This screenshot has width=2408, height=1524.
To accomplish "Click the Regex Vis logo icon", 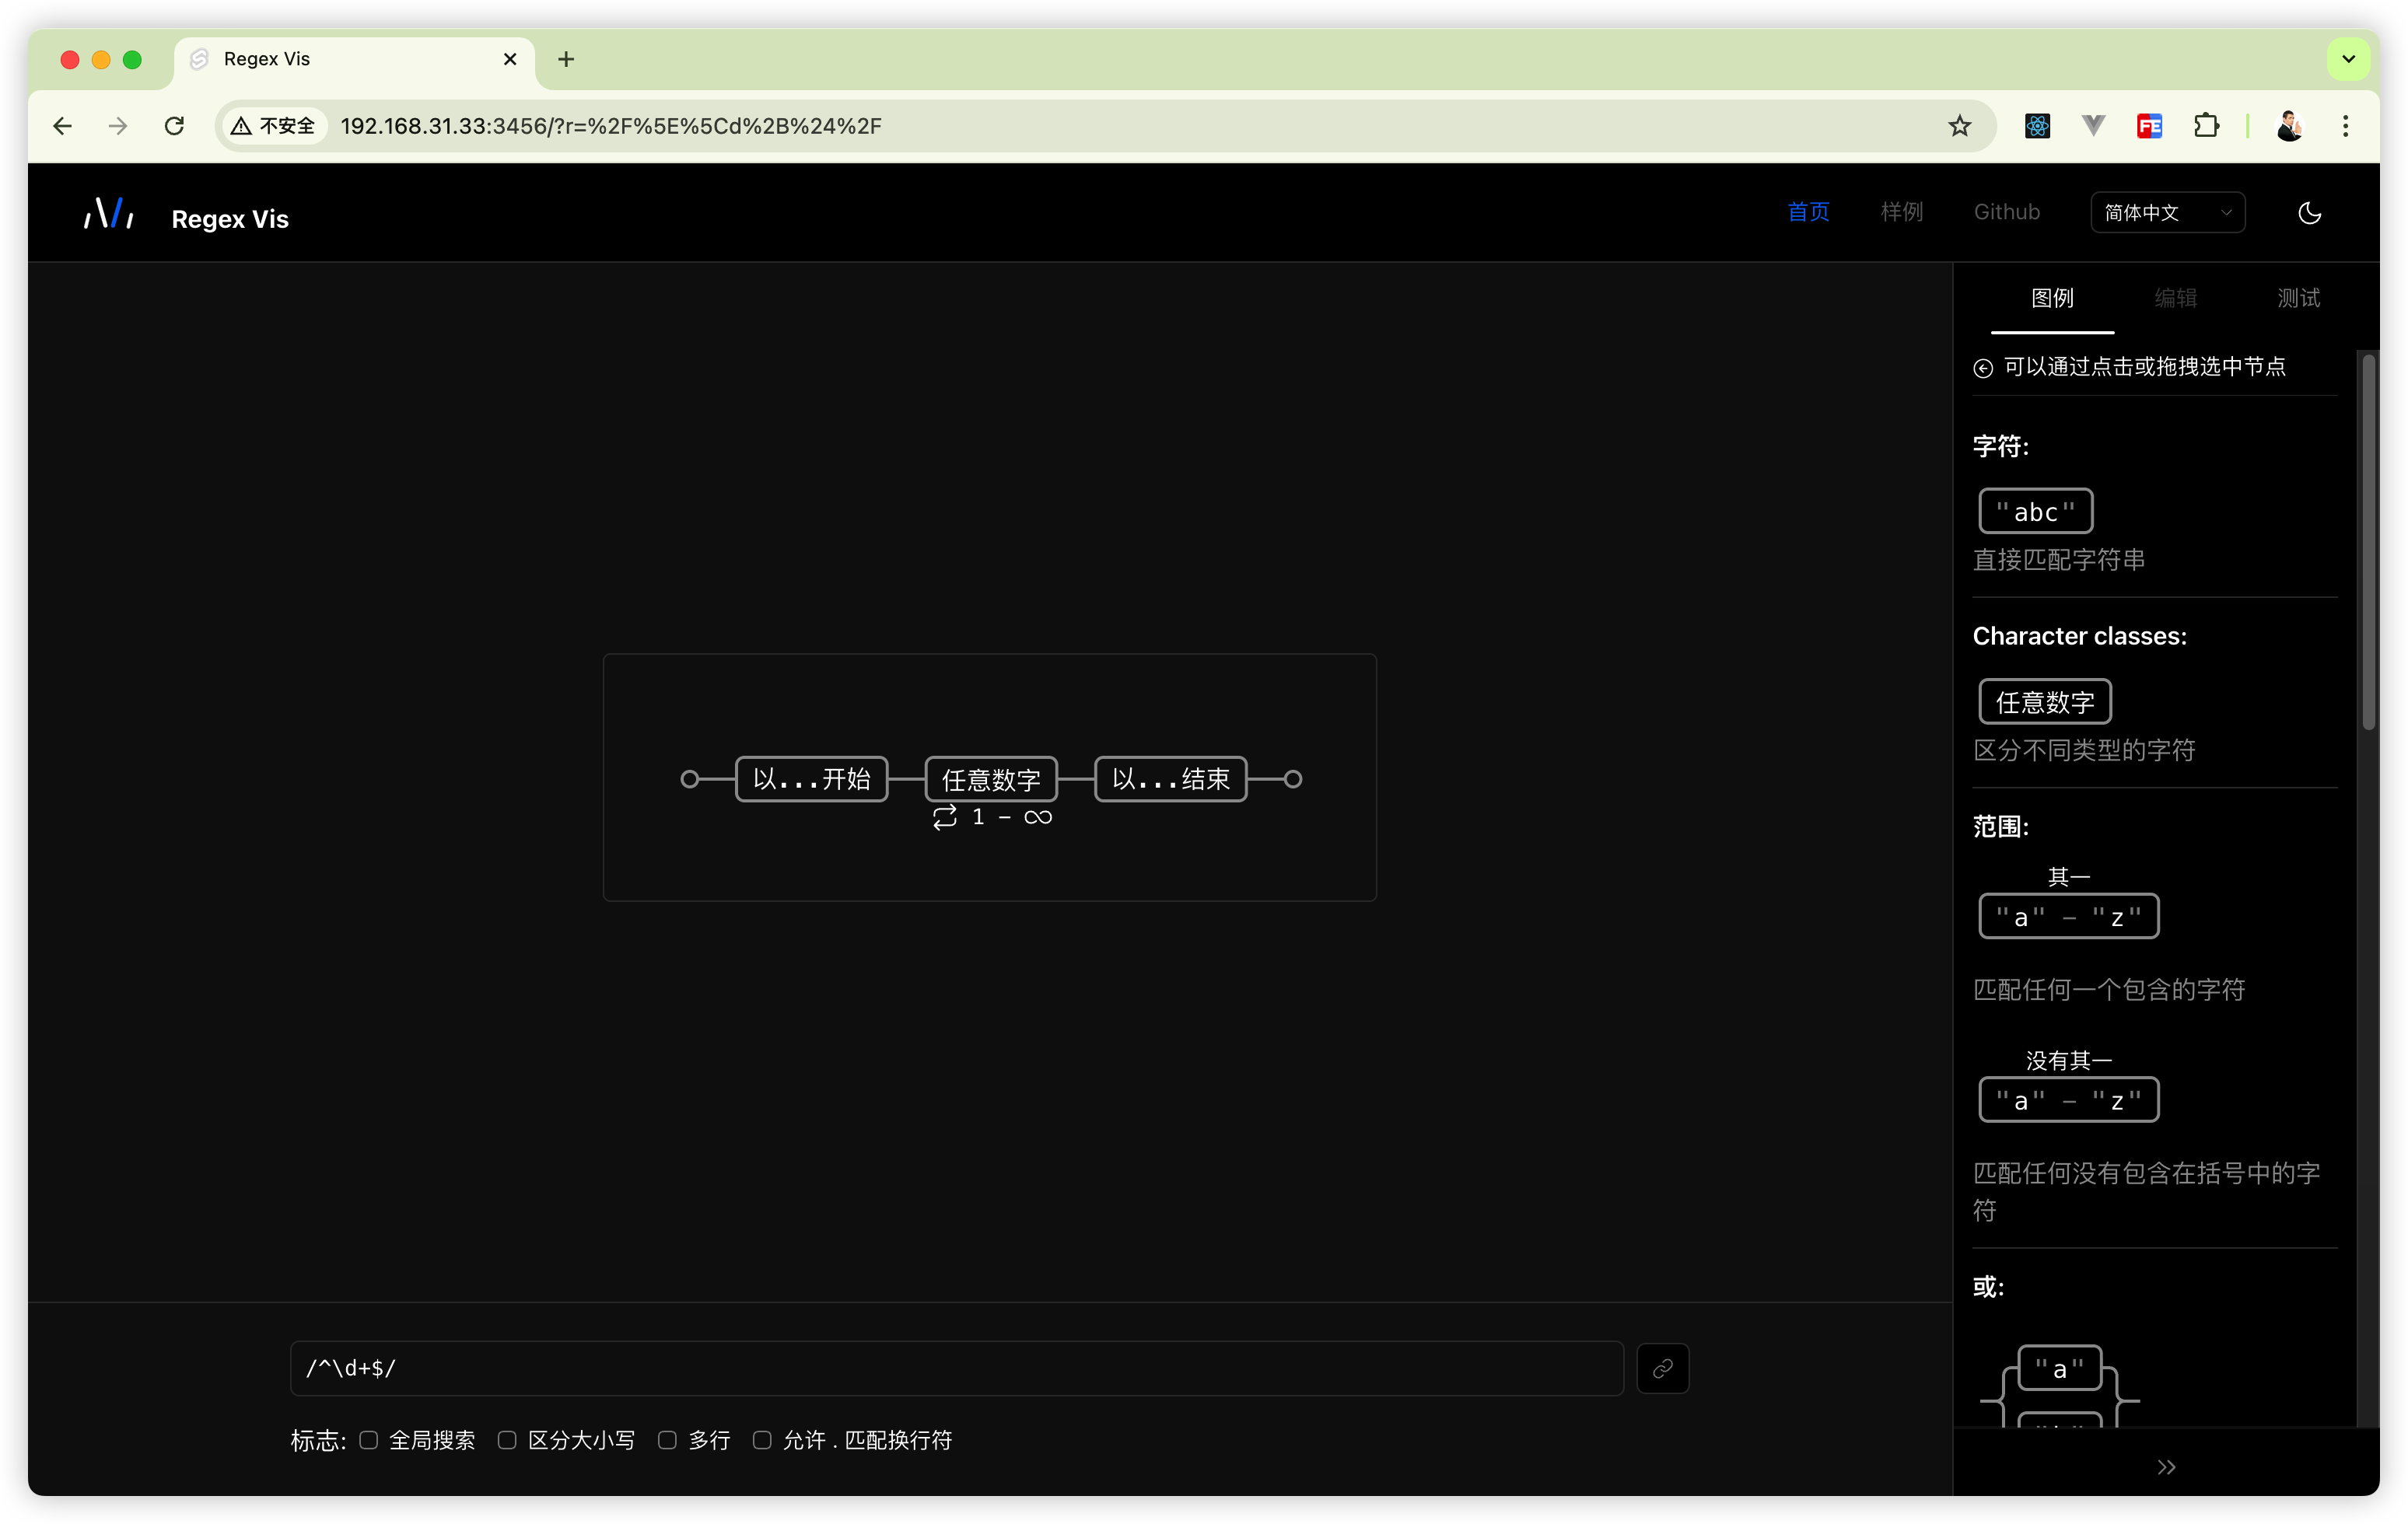I will pos(109,214).
